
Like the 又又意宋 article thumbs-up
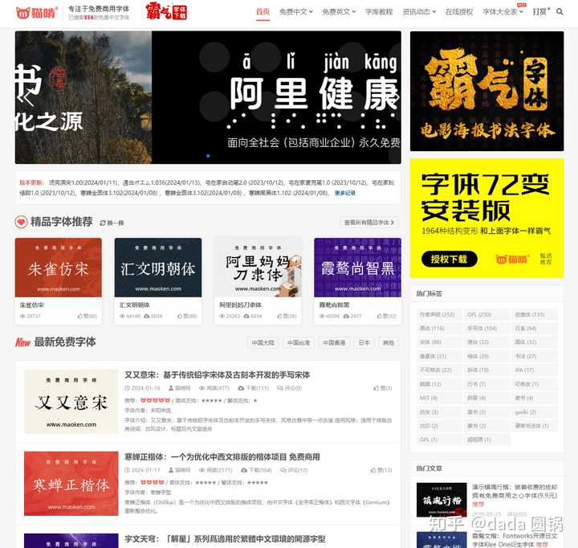(376, 388)
